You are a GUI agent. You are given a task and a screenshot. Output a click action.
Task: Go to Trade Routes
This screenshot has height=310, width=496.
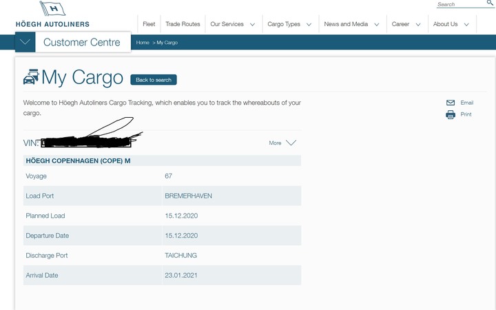pos(183,24)
